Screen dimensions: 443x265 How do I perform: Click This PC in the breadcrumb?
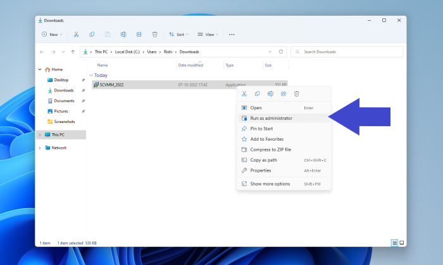click(x=101, y=52)
